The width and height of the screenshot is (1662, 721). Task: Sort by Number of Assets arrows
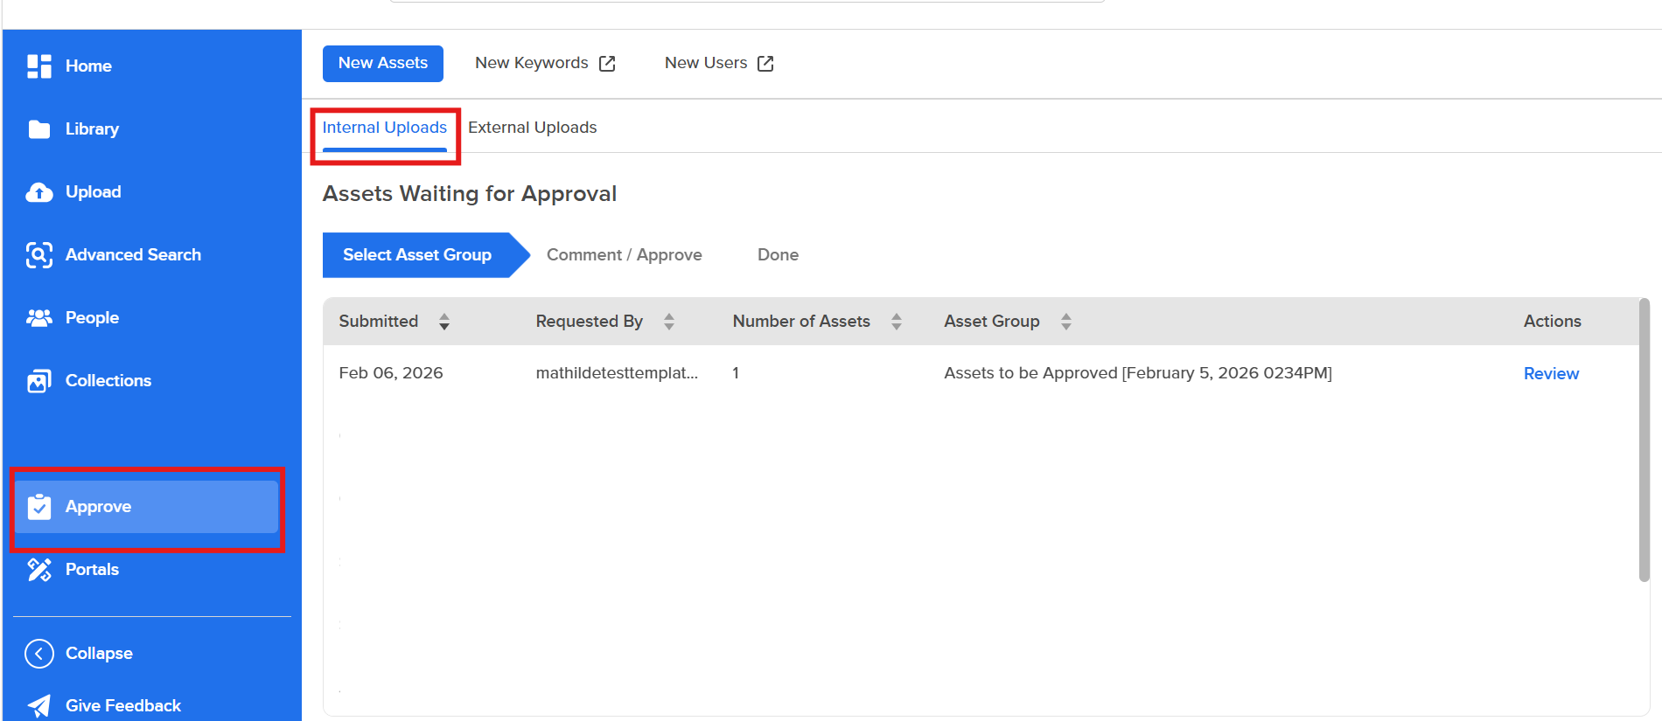click(x=897, y=322)
